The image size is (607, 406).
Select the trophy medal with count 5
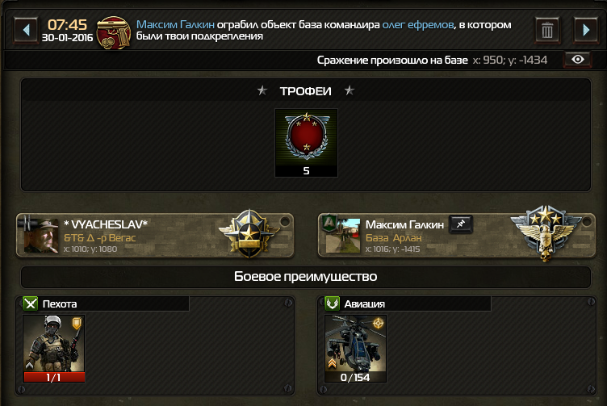[x=306, y=143]
